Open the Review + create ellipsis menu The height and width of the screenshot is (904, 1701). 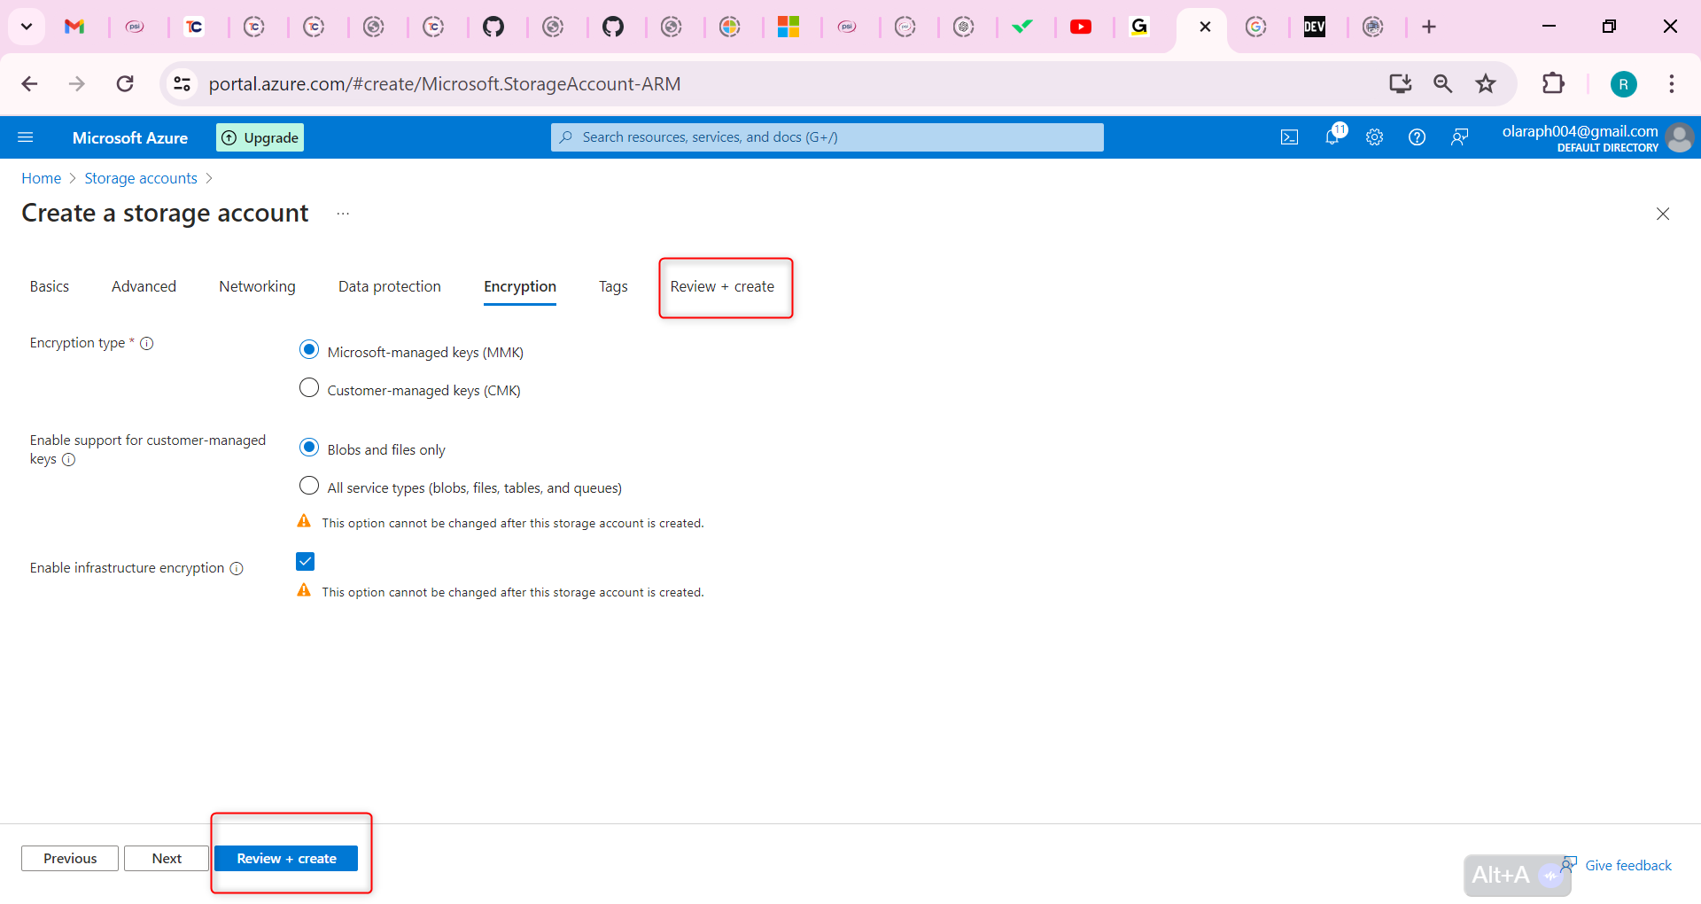tap(344, 213)
